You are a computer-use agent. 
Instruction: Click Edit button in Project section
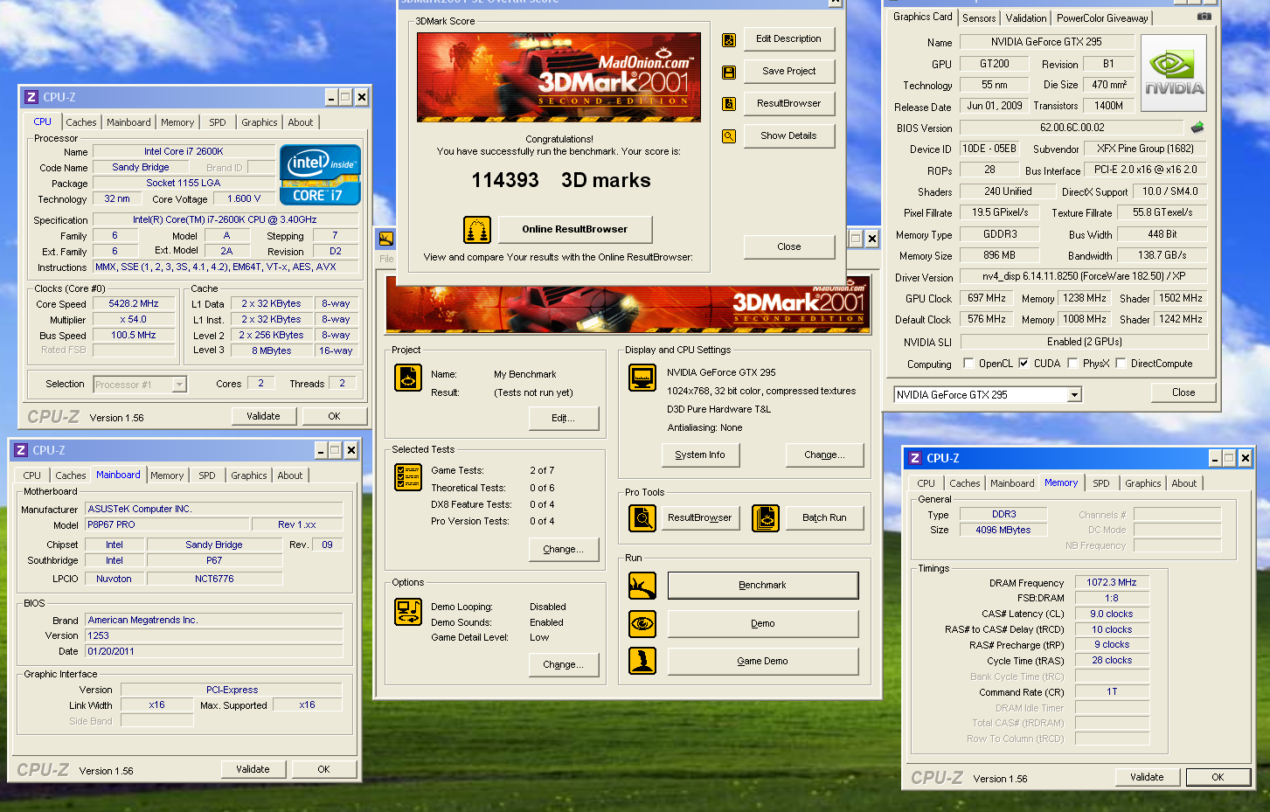[x=564, y=419]
